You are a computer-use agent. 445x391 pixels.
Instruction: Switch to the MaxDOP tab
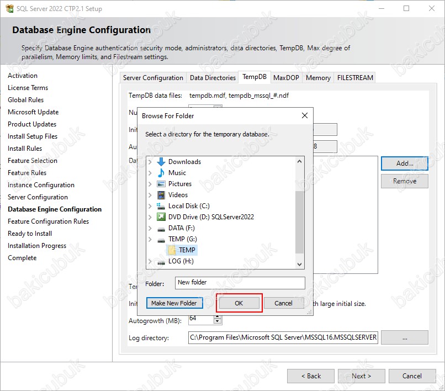coord(286,78)
